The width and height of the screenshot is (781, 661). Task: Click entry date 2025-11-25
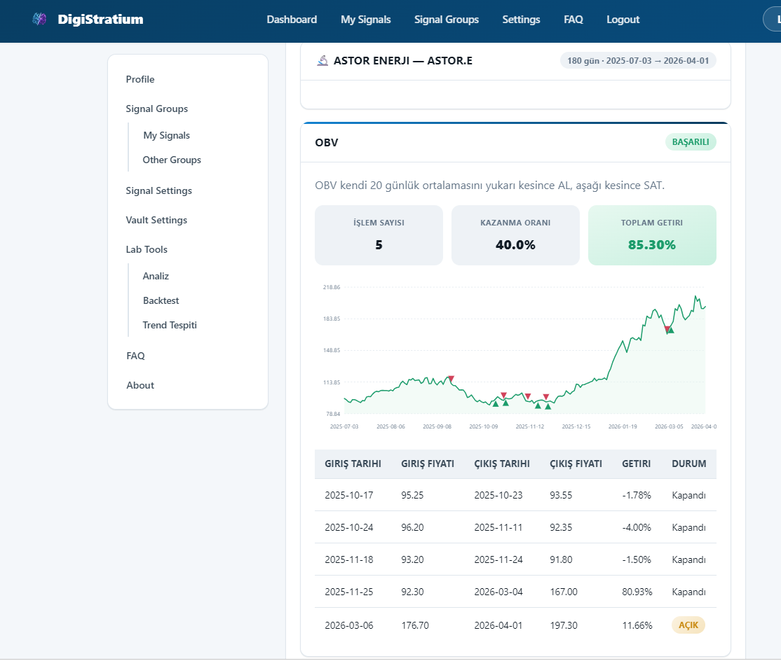tap(349, 592)
